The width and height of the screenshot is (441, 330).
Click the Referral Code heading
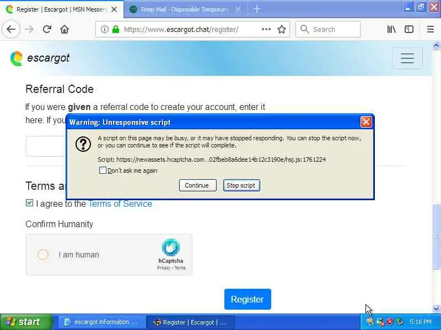click(x=60, y=89)
